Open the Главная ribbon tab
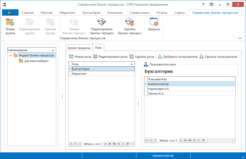246x159 pixels. [27, 13]
